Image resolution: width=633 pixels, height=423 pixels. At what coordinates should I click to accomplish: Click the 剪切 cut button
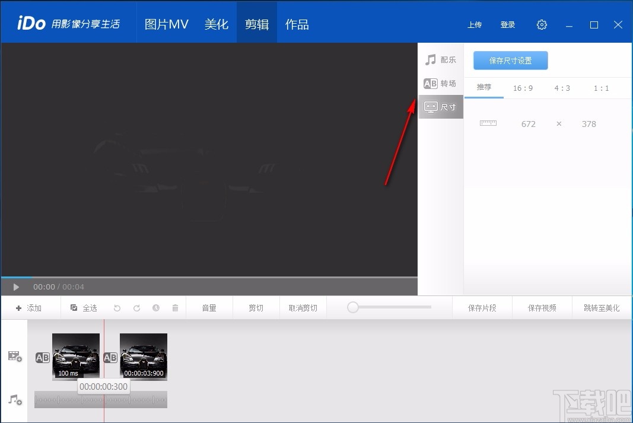[x=256, y=308]
